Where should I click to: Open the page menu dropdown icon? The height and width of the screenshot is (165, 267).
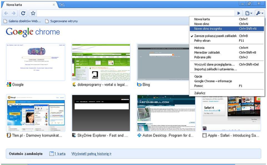tap(248, 13)
